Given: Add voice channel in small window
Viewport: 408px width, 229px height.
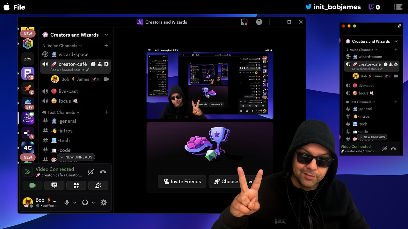Looking at the screenshot, I should (x=396, y=50).
